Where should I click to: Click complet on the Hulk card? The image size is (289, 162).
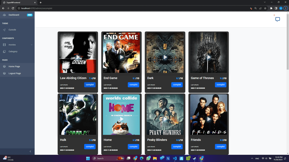tap(90, 147)
